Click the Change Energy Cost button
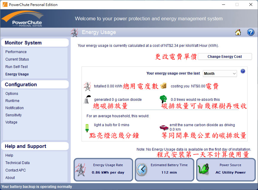 [225, 56]
